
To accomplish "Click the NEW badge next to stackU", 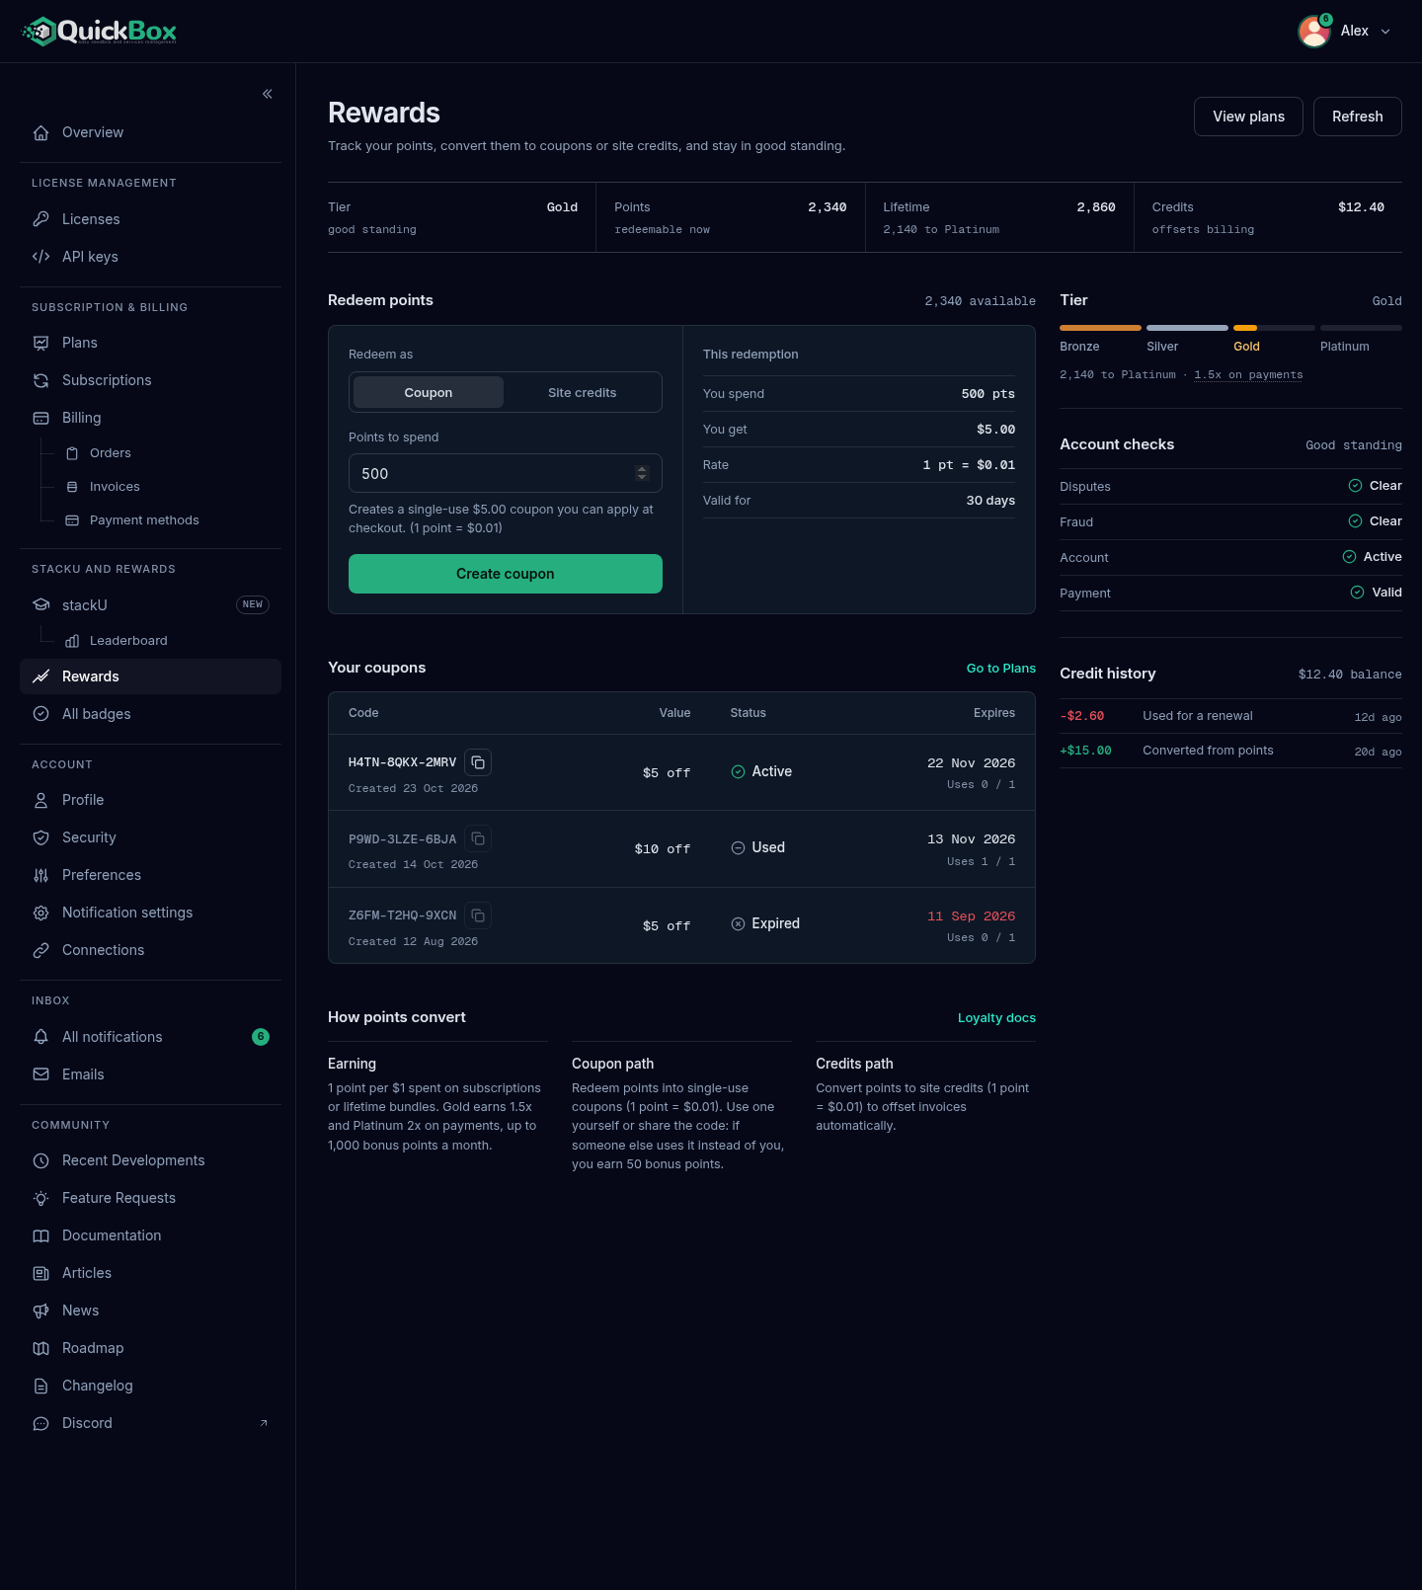I will (253, 604).
